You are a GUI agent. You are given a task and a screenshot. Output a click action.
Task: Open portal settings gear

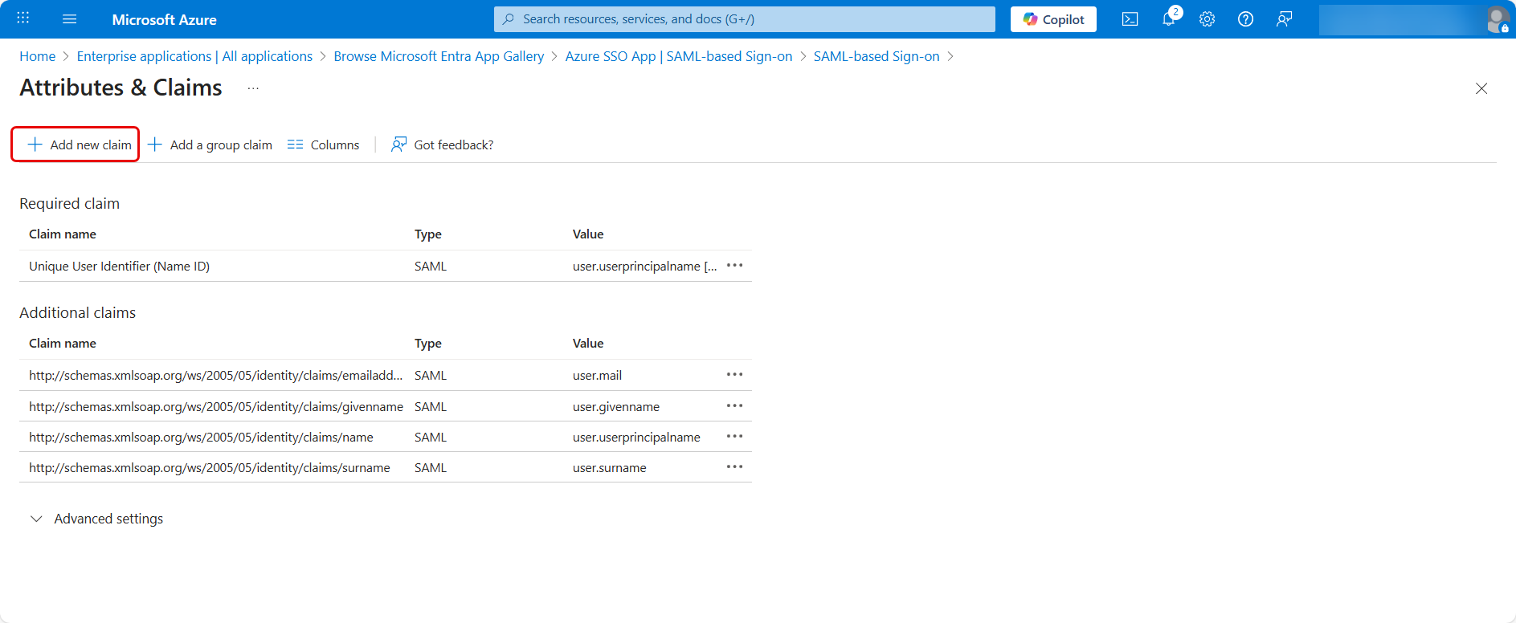click(x=1207, y=19)
